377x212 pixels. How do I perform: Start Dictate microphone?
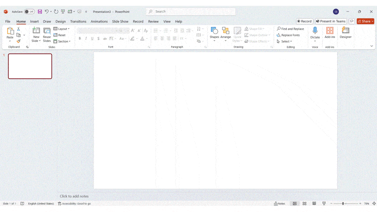(315, 33)
